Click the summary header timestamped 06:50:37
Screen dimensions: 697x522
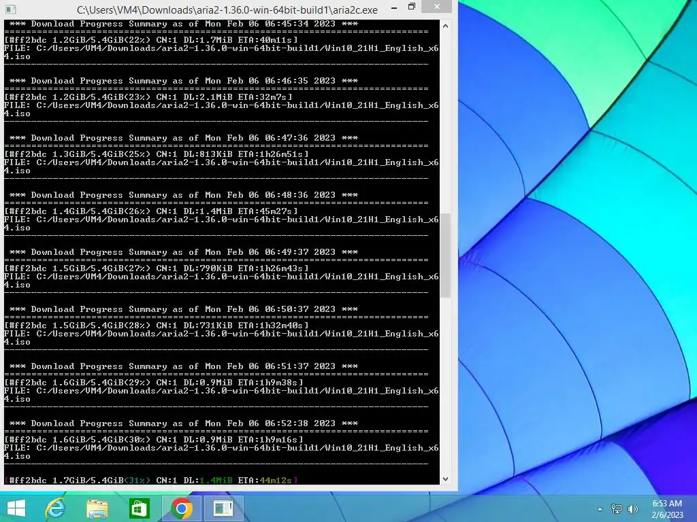click(x=184, y=309)
